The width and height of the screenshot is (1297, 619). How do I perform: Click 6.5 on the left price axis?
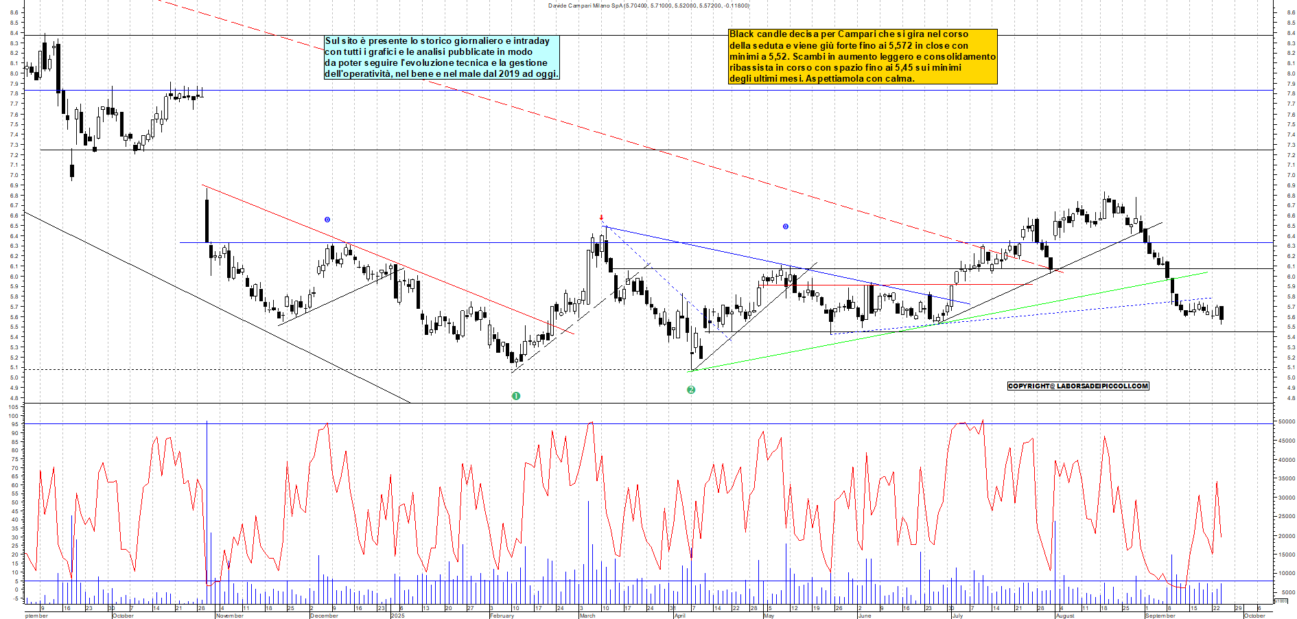pyautogui.click(x=14, y=226)
